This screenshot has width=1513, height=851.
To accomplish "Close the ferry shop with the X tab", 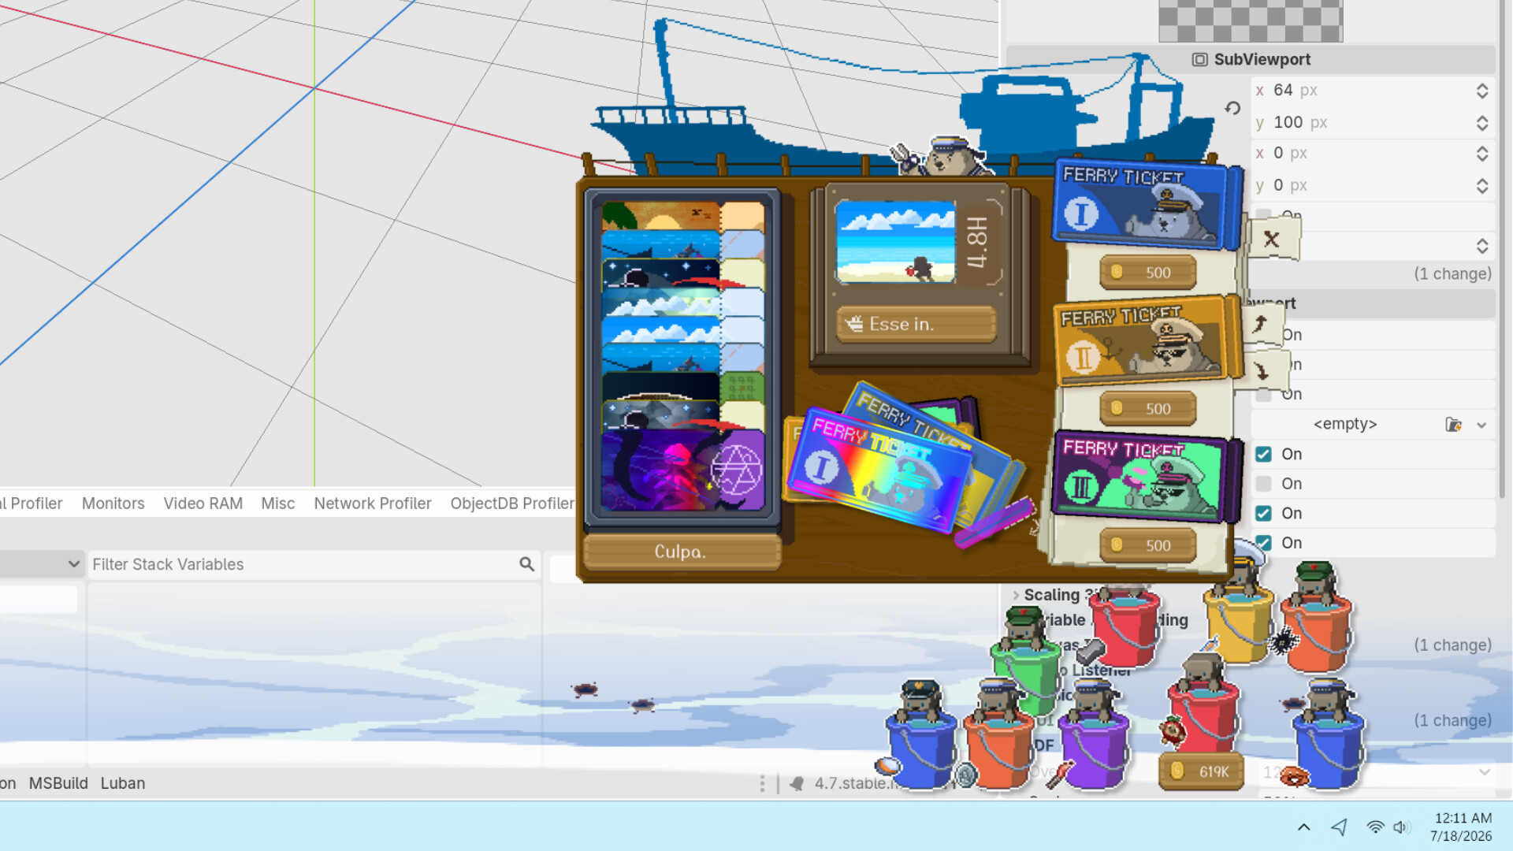I will [x=1272, y=240].
